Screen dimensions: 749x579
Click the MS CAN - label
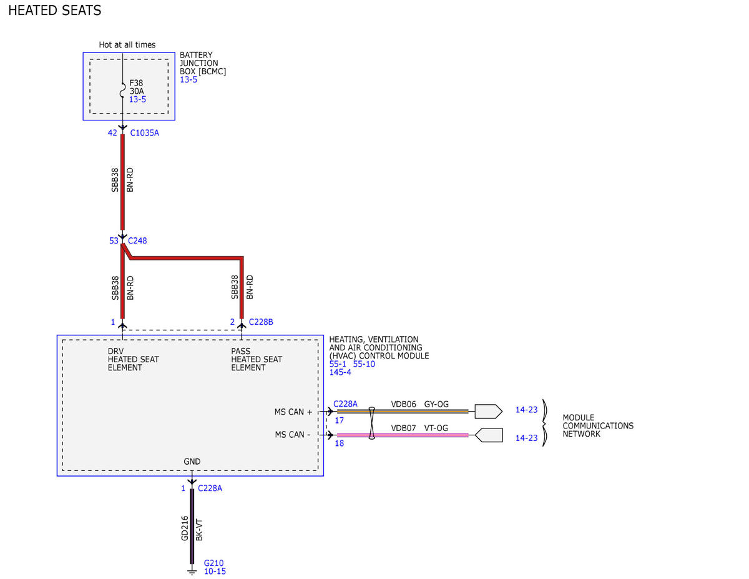pos(293,435)
